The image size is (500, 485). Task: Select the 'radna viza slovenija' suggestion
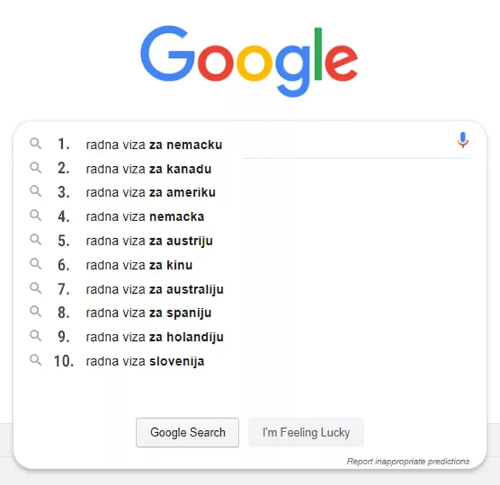click(145, 361)
